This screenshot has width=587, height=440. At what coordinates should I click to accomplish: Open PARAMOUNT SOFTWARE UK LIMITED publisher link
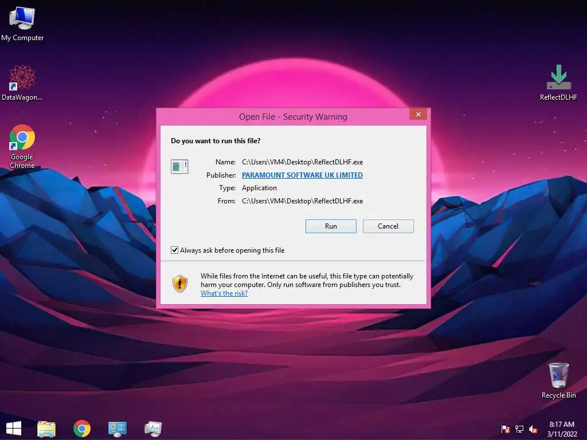coord(302,175)
